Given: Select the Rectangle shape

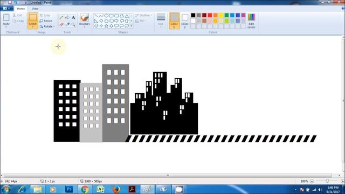Looking at the screenshot, I should tap(112, 16).
